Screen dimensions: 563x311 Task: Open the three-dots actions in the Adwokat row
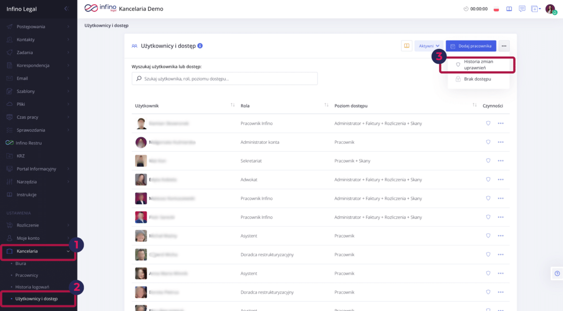click(501, 179)
